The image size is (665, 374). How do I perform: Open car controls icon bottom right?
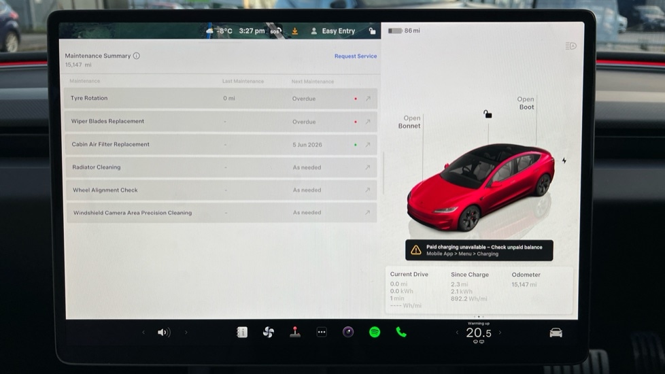(x=556, y=333)
